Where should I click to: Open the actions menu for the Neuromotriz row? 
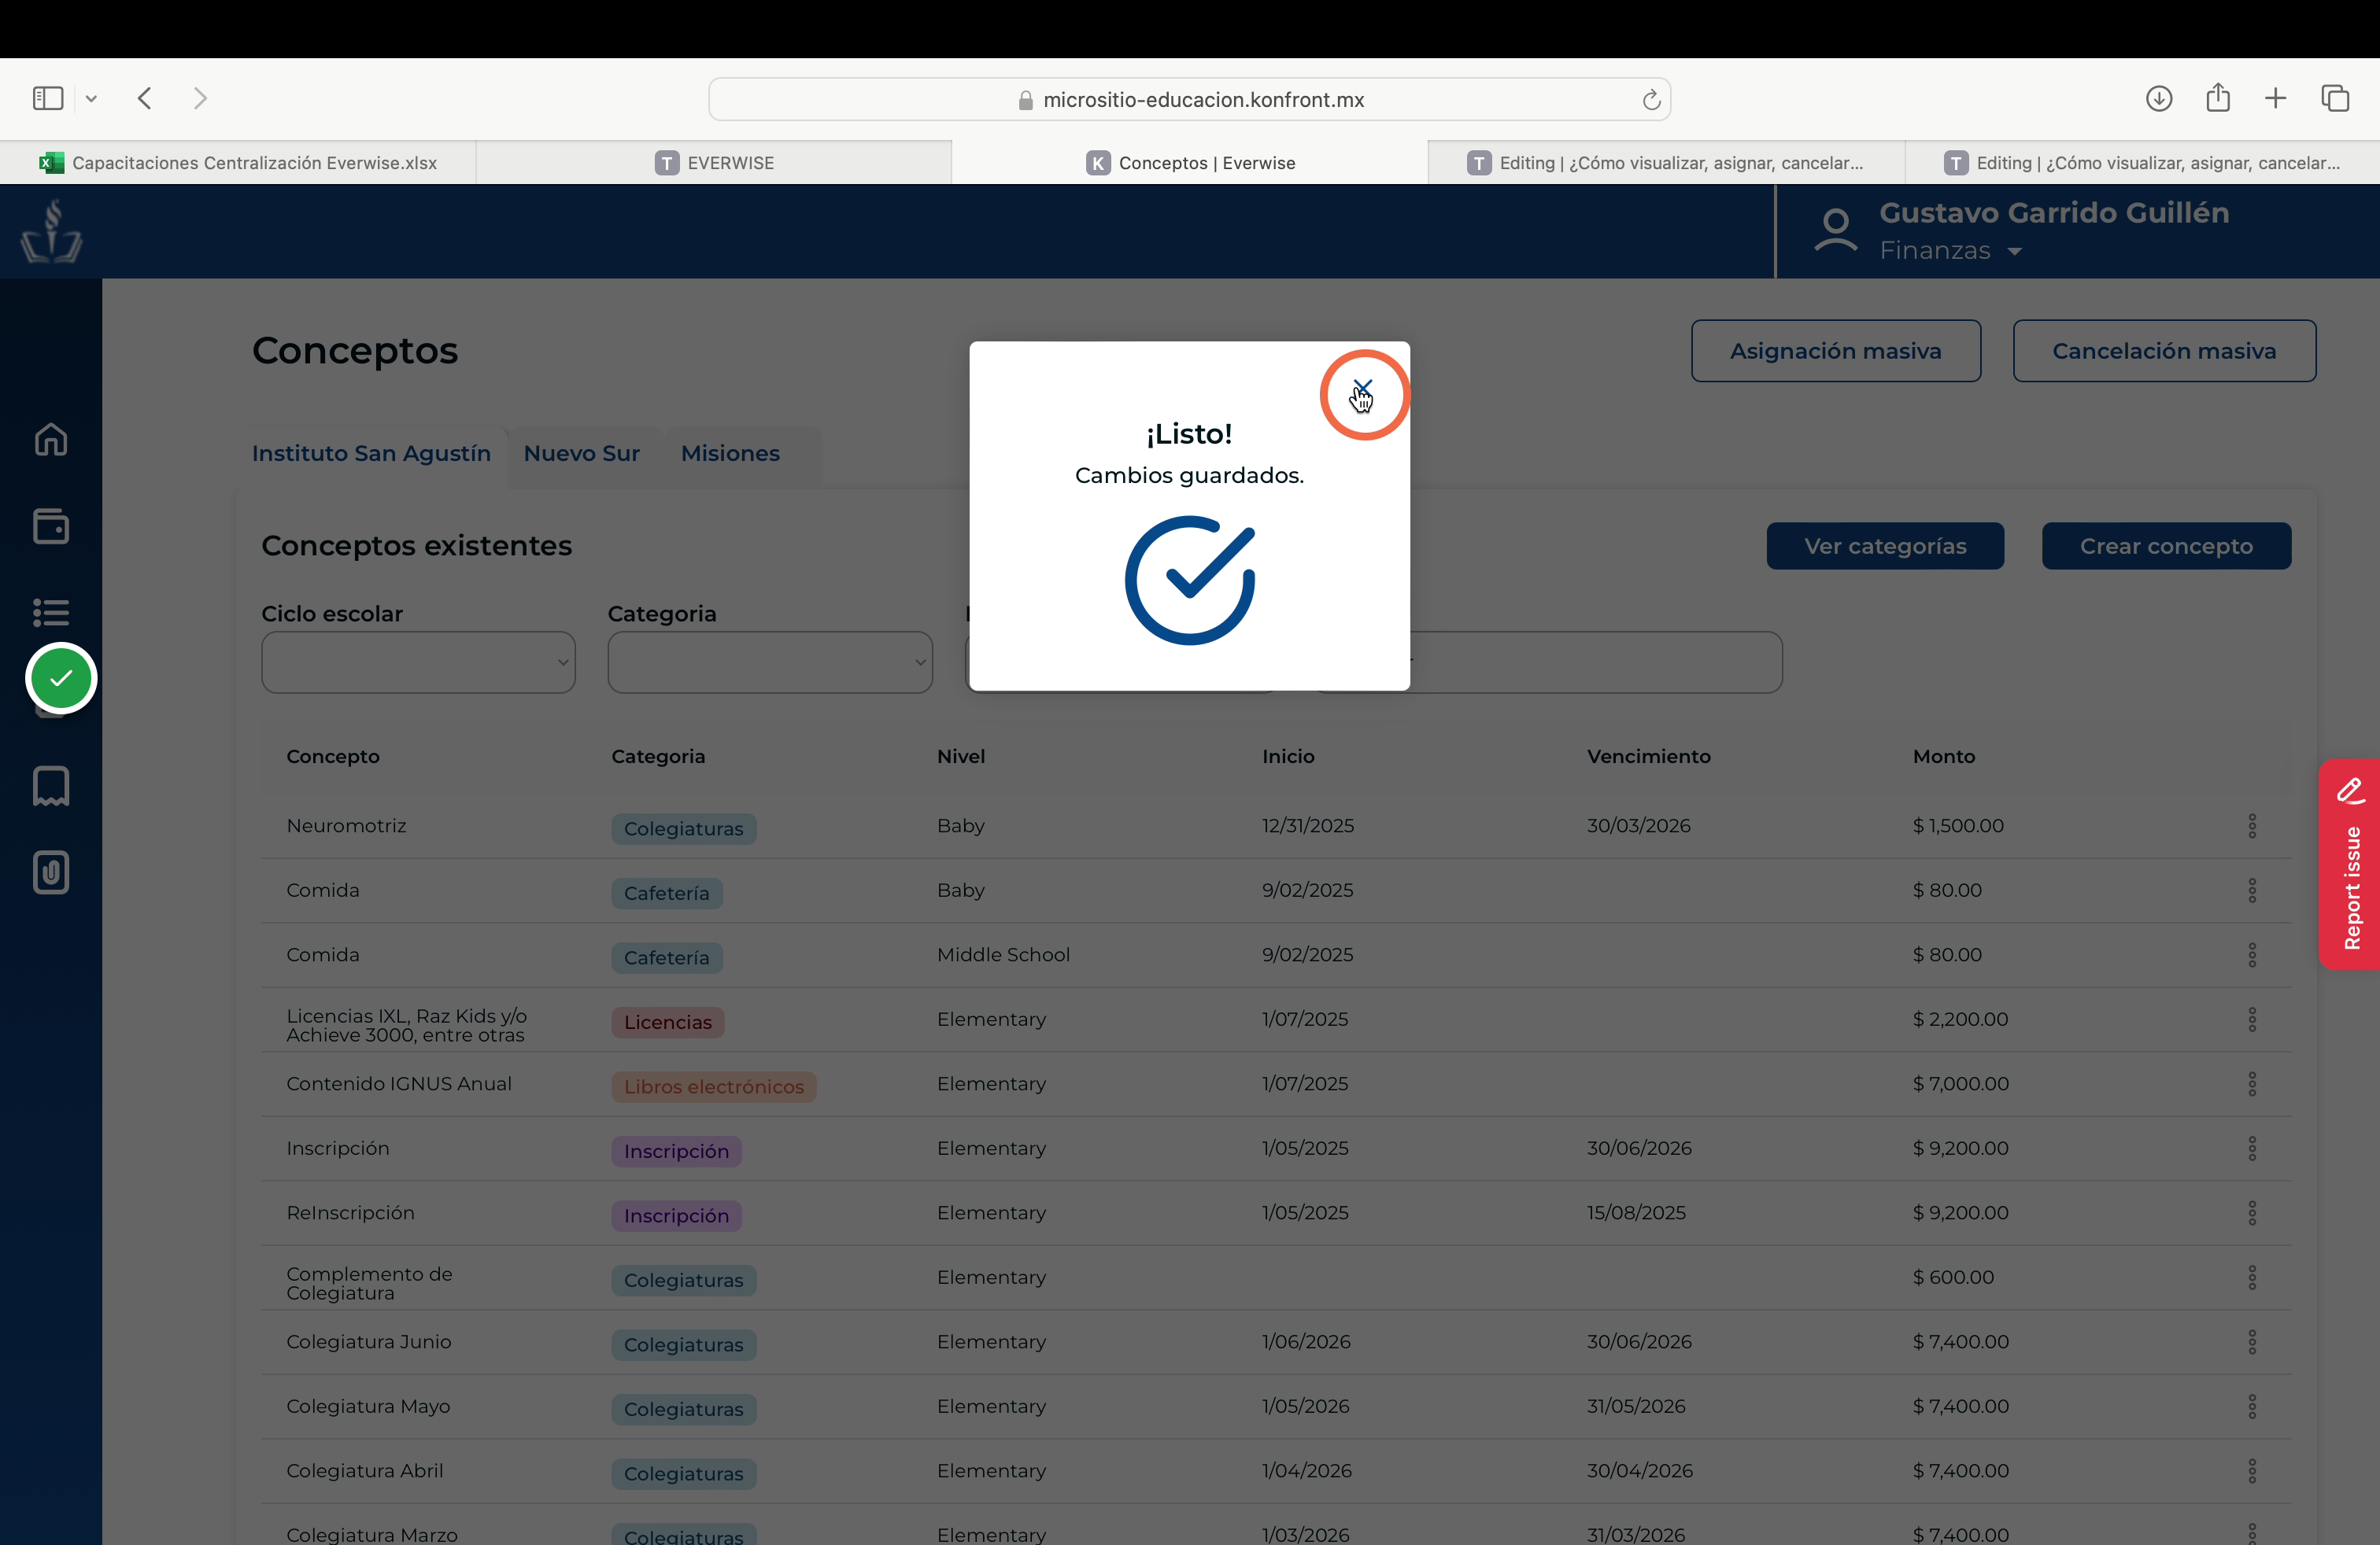click(x=2252, y=825)
